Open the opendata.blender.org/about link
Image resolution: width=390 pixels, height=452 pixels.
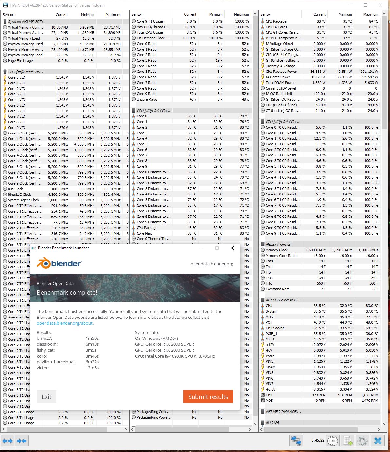click(65, 323)
